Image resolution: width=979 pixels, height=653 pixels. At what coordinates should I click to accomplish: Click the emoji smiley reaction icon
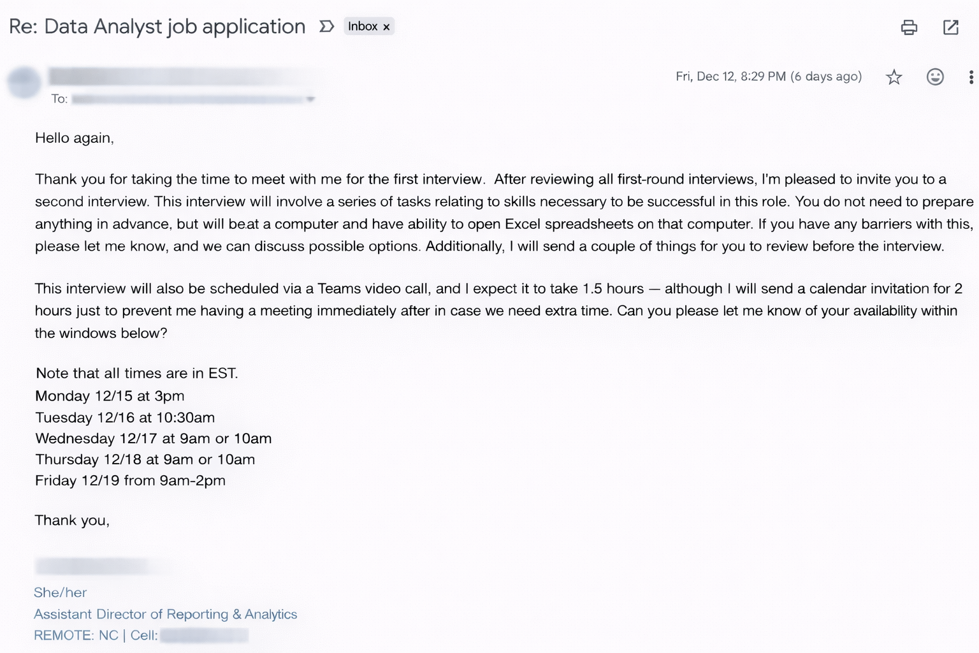pos(934,77)
